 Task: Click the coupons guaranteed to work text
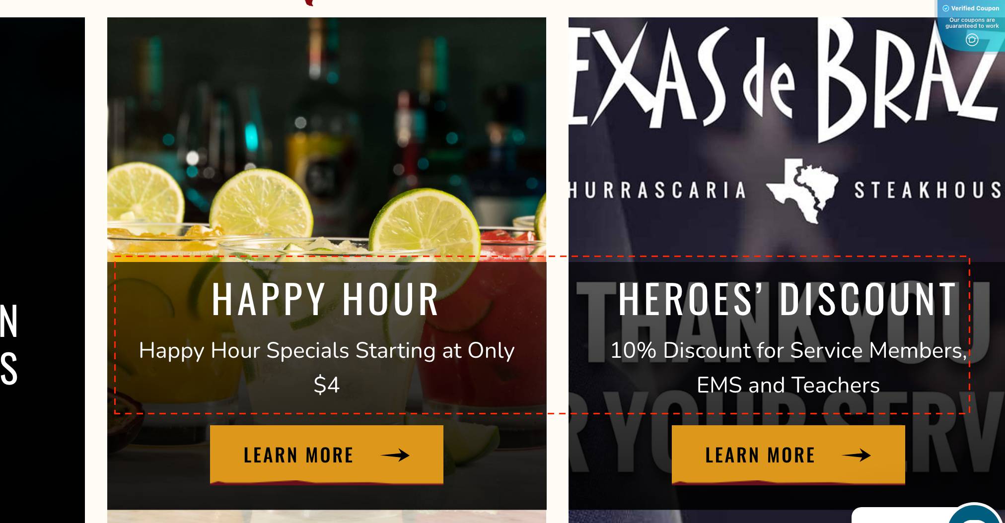click(x=972, y=23)
